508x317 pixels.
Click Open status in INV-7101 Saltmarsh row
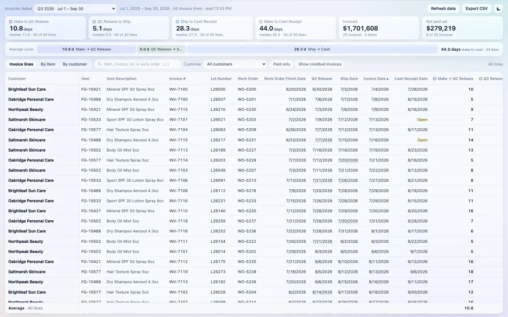click(422, 120)
